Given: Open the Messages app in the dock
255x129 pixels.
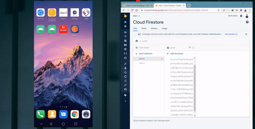Looking at the screenshot, I should (63, 114).
